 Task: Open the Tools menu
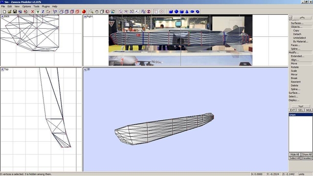click(36, 6)
